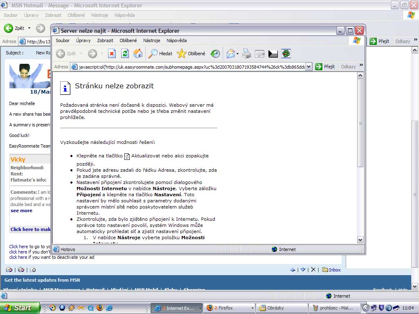419x314 pixels.
Task: Click 'Click here to mak' link in Hotmail
Action: [30, 229]
